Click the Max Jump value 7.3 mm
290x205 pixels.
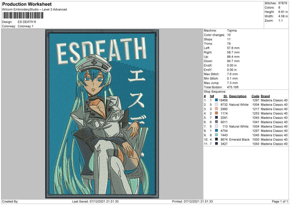(232, 83)
